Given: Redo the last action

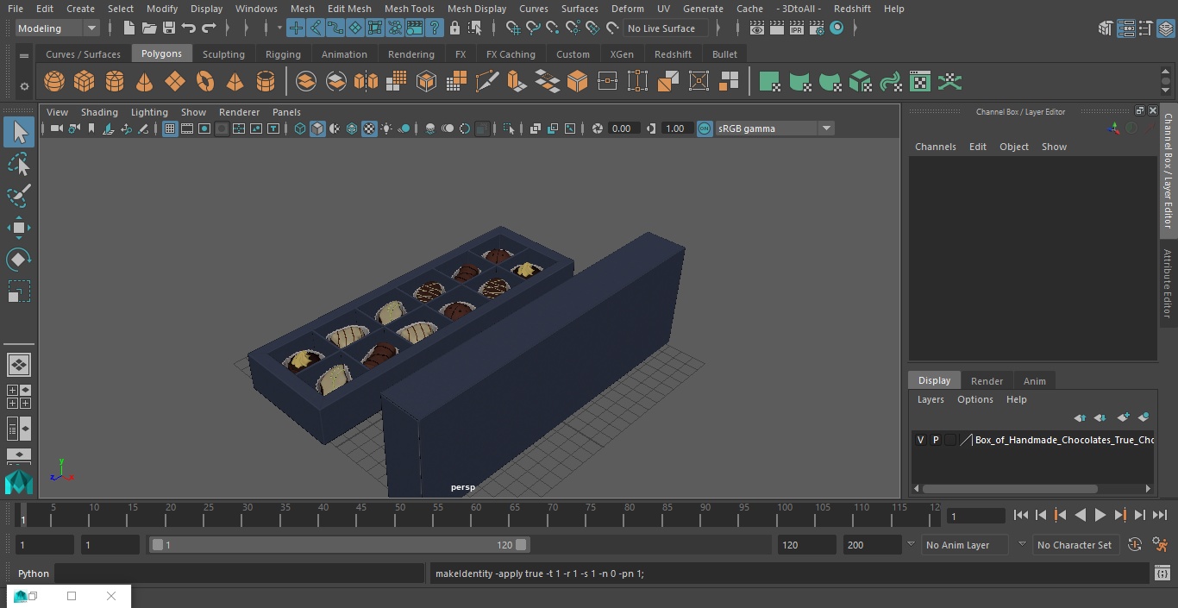Looking at the screenshot, I should point(209,28).
